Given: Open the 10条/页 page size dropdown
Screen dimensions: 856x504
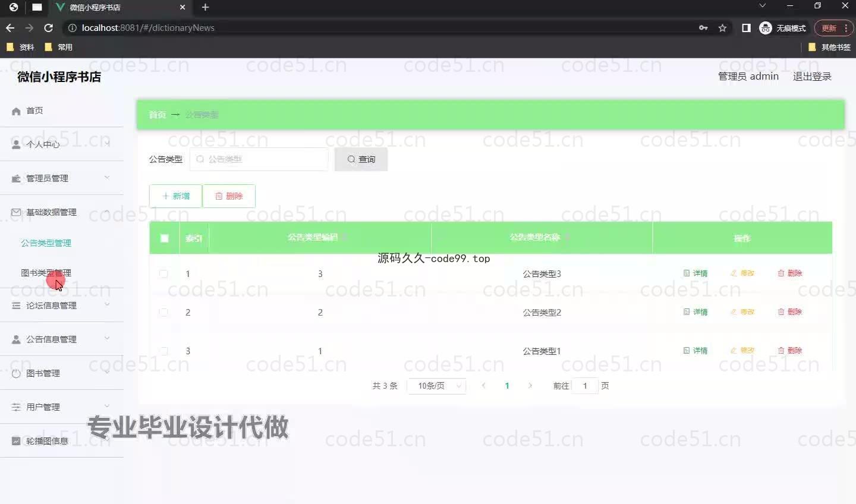Looking at the screenshot, I should point(437,386).
